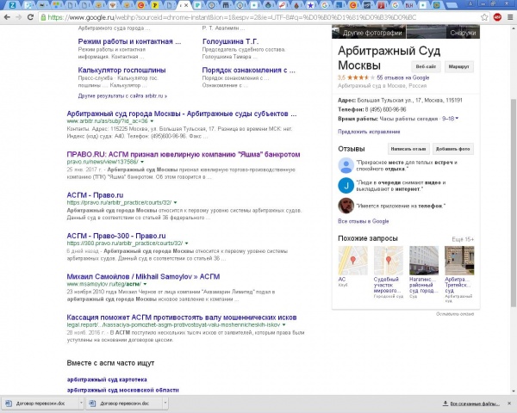Open '55 отзывов на Google' link
Screen dimensions: 517x413
(x=403, y=77)
